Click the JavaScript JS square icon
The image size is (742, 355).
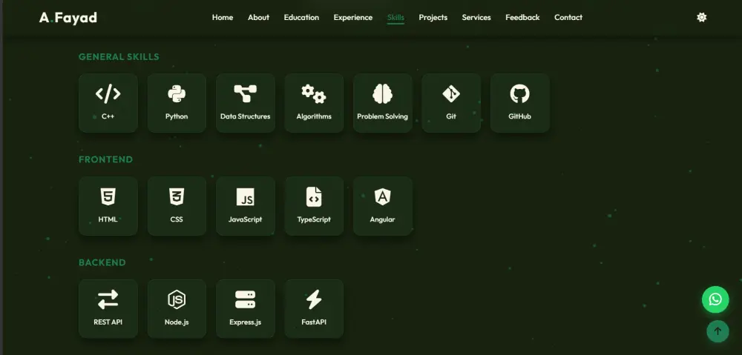(x=245, y=197)
